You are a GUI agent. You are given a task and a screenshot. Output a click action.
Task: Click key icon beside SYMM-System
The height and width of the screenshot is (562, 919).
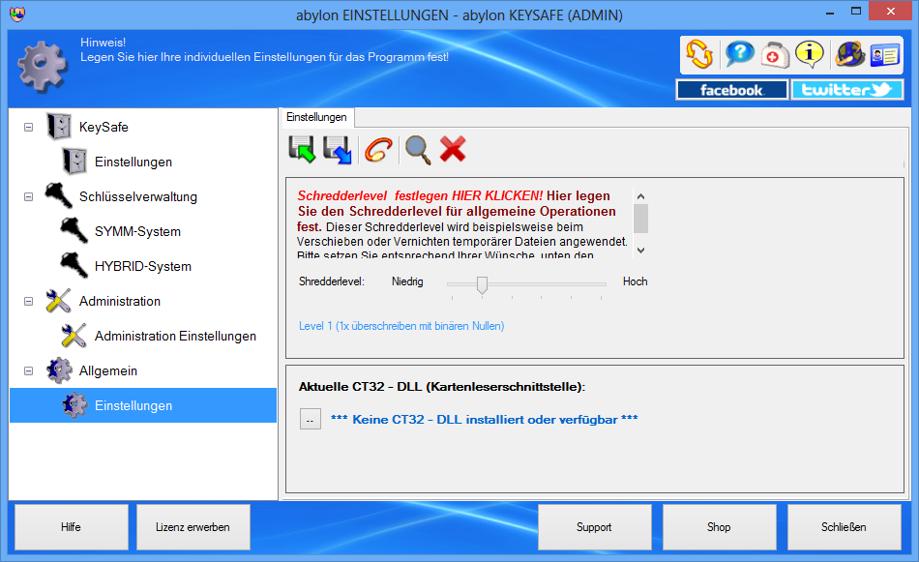pos(74,231)
